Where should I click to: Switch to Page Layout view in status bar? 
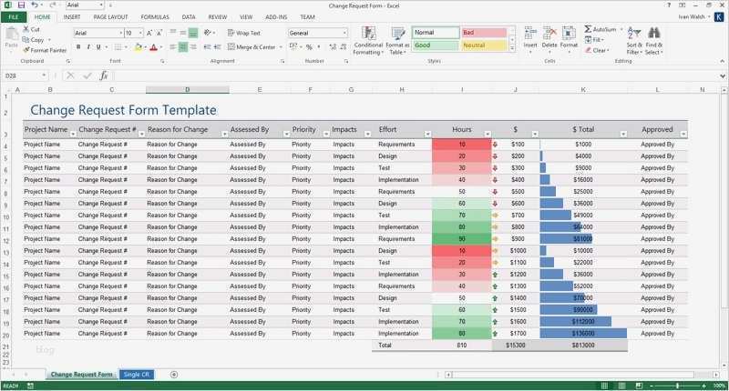[x=621, y=386]
